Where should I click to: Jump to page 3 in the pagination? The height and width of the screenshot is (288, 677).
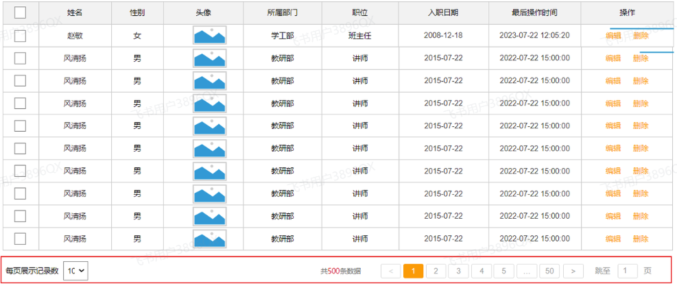(458, 271)
